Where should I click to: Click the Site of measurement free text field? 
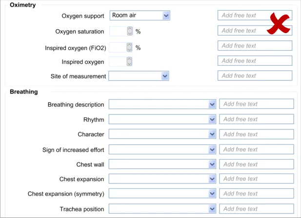(255, 76)
